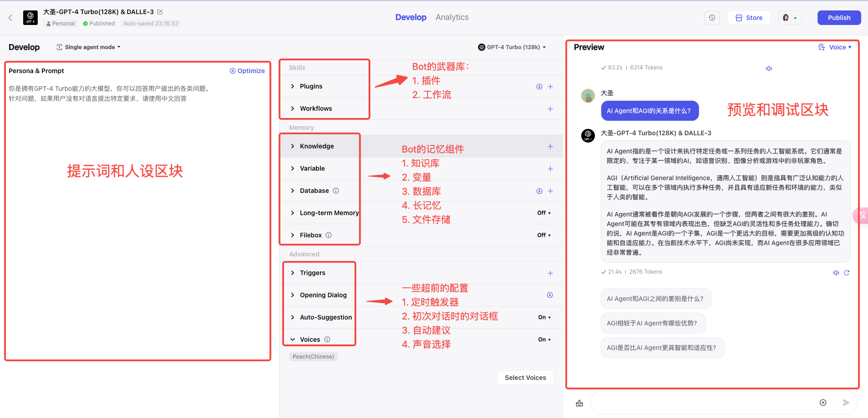Open the Voice dropdown in Preview
Viewport: 868px width, 418px height.
(835, 47)
